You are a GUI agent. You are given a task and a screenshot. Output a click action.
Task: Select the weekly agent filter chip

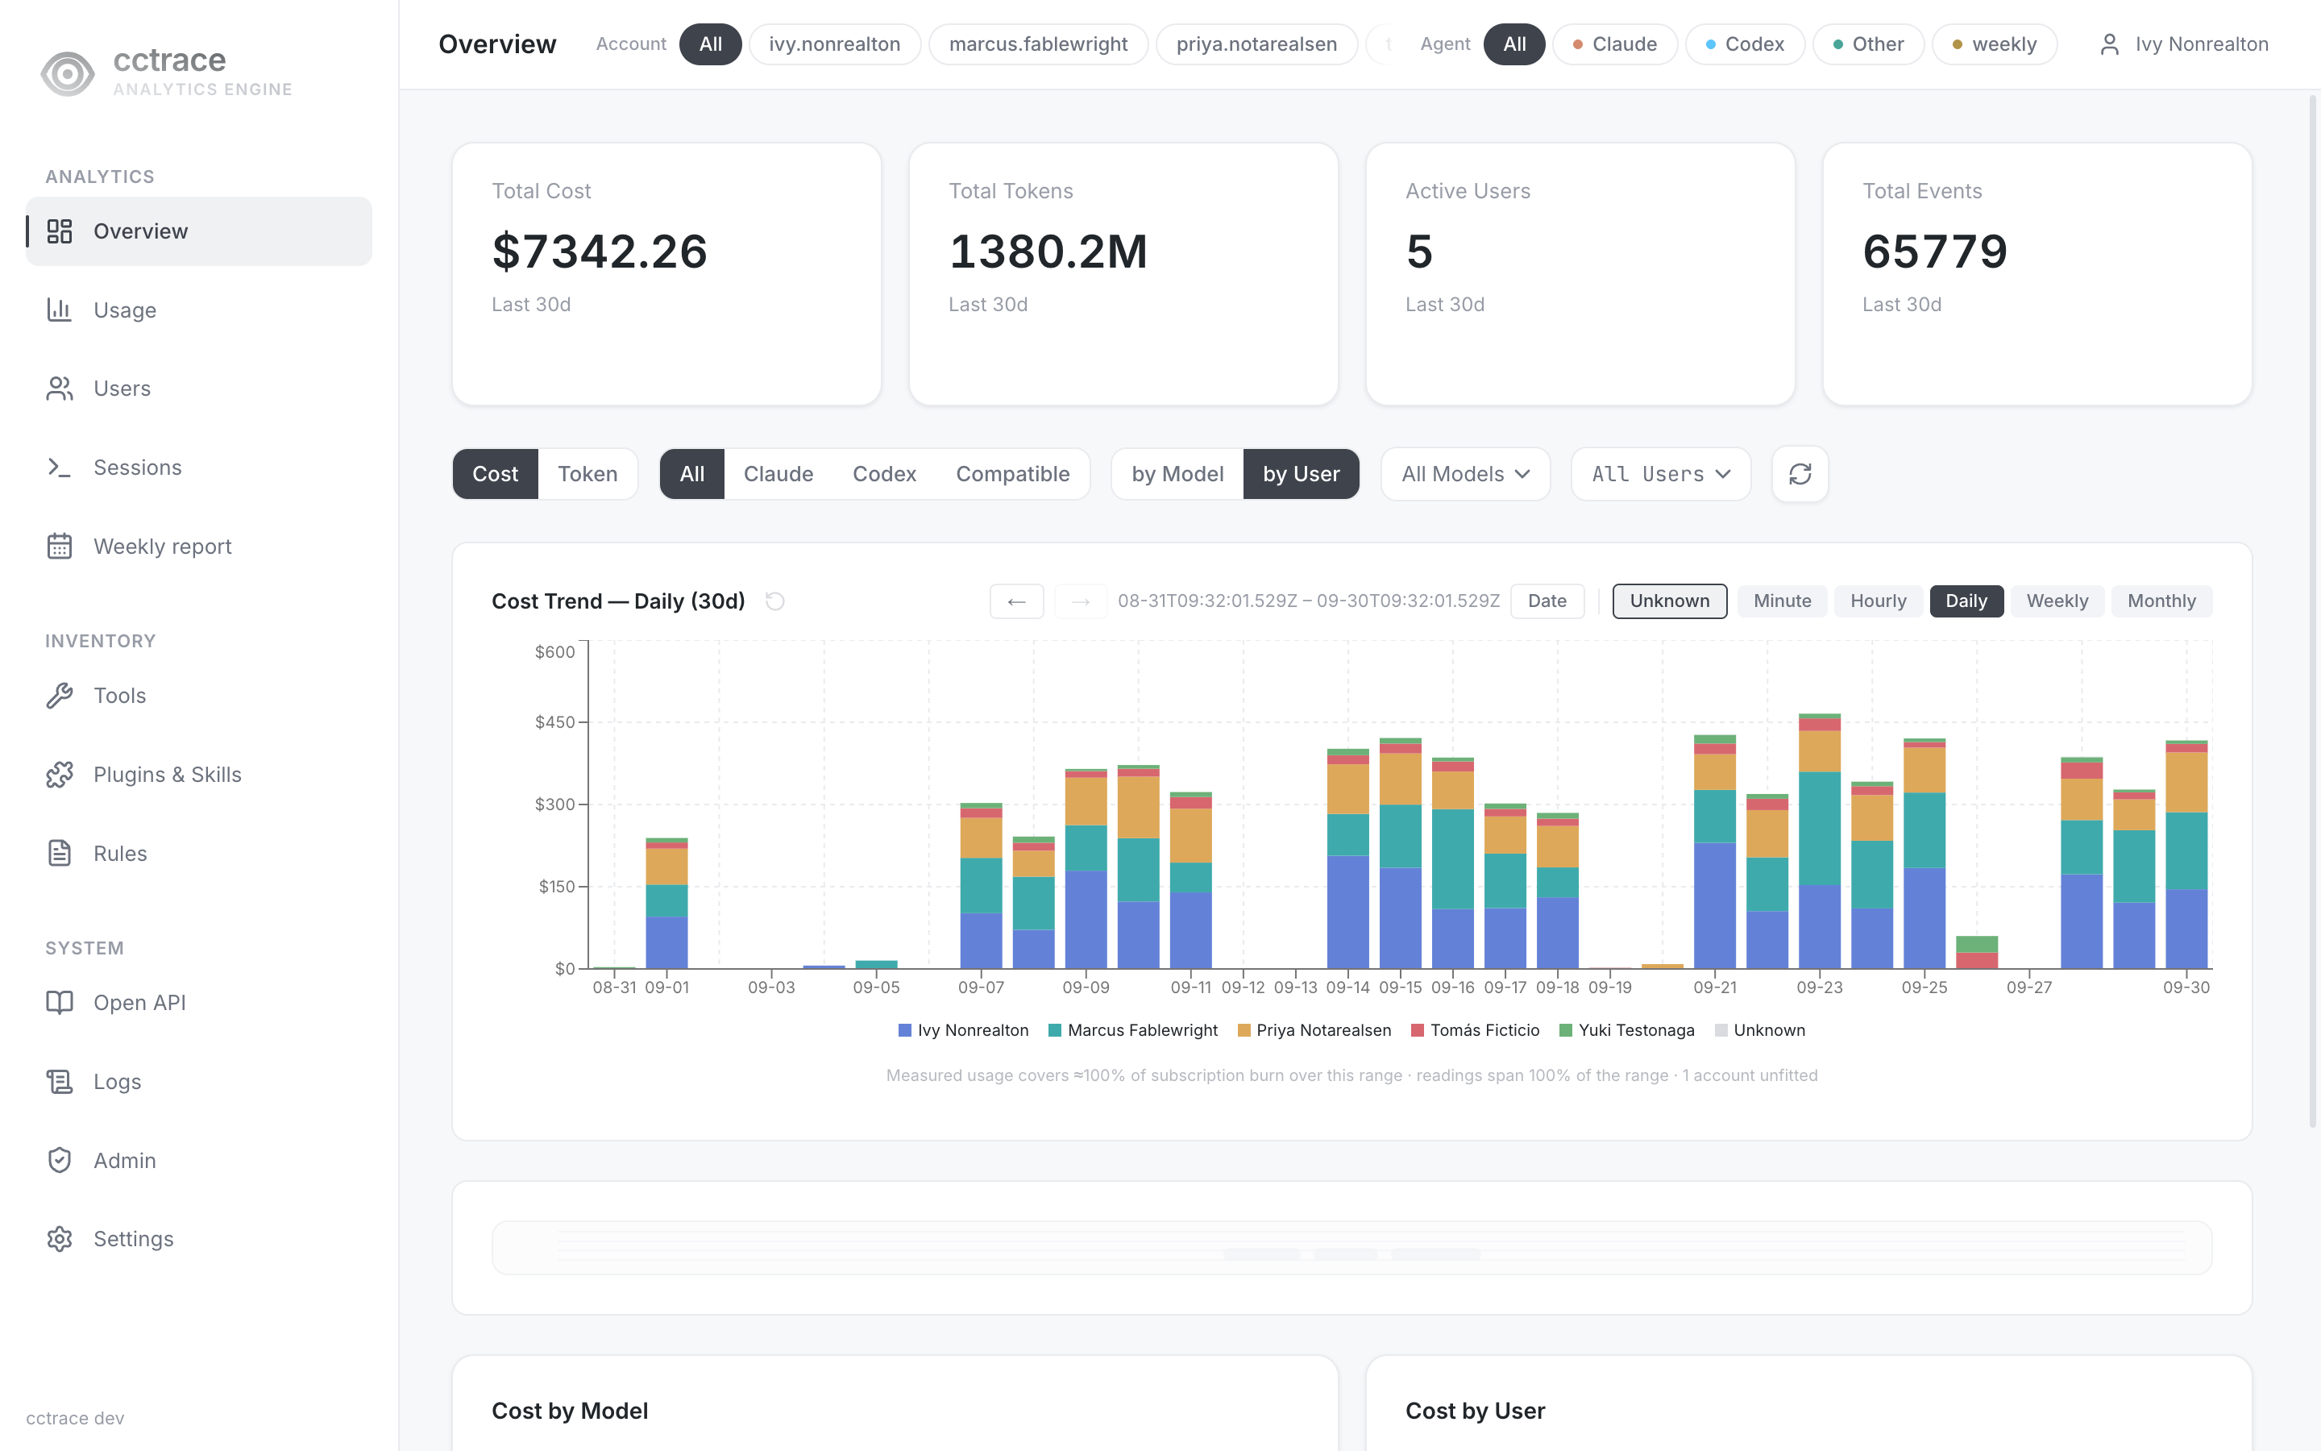1994,44
